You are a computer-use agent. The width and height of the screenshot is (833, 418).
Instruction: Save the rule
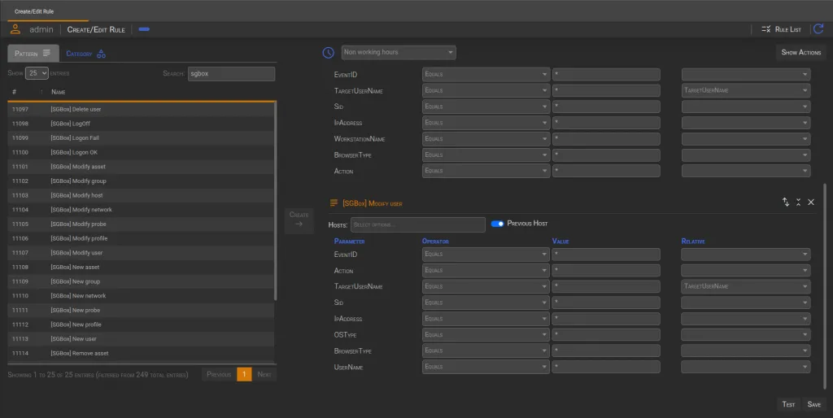pyautogui.click(x=813, y=404)
